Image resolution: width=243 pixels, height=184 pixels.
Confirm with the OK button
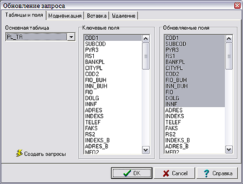(x=132, y=173)
